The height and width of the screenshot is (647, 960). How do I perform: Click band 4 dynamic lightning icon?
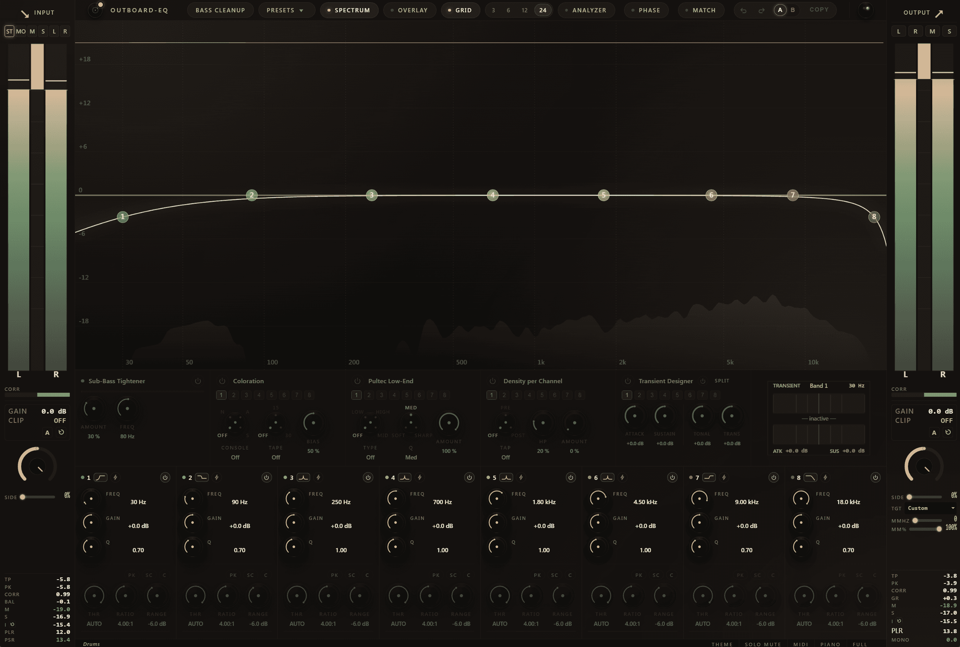pos(420,478)
